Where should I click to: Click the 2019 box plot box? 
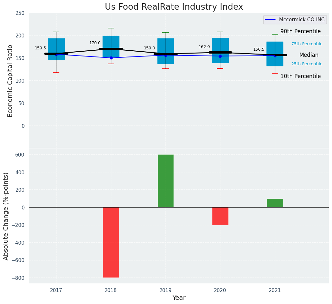tap(166, 45)
